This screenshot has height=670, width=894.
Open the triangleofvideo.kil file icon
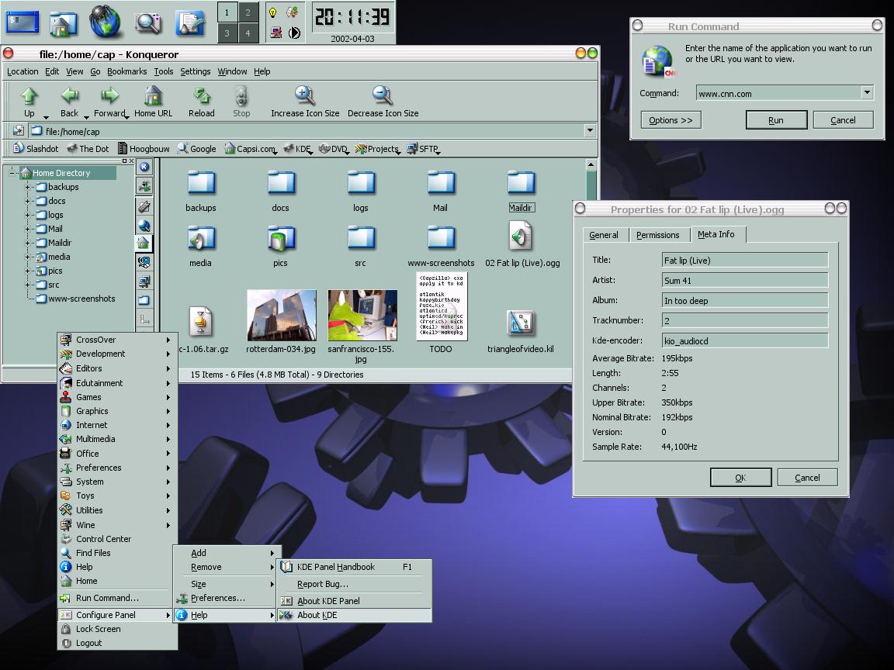pyautogui.click(x=521, y=323)
